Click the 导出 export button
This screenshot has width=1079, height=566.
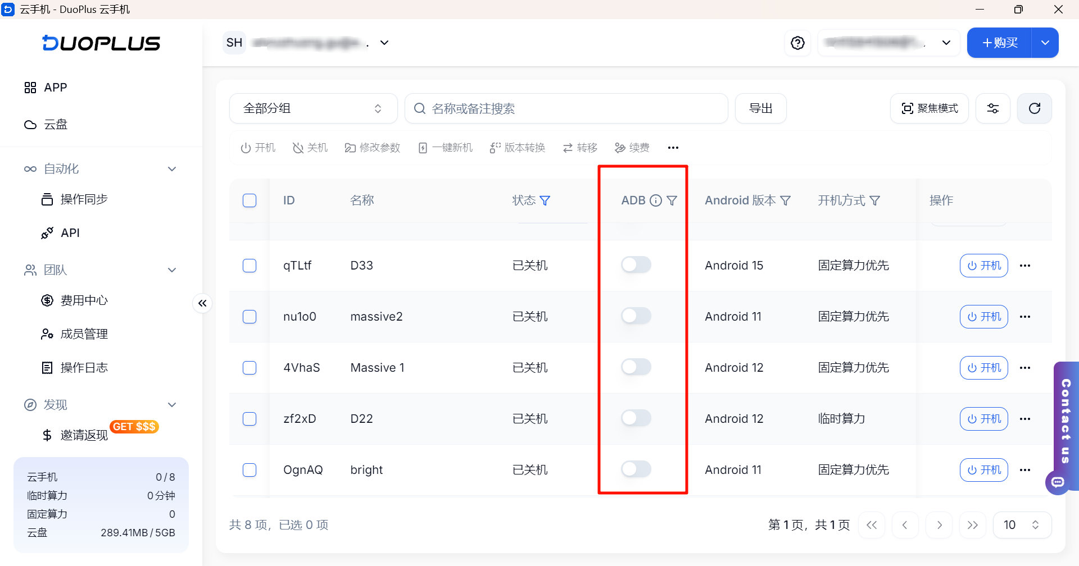coord(761,108)
